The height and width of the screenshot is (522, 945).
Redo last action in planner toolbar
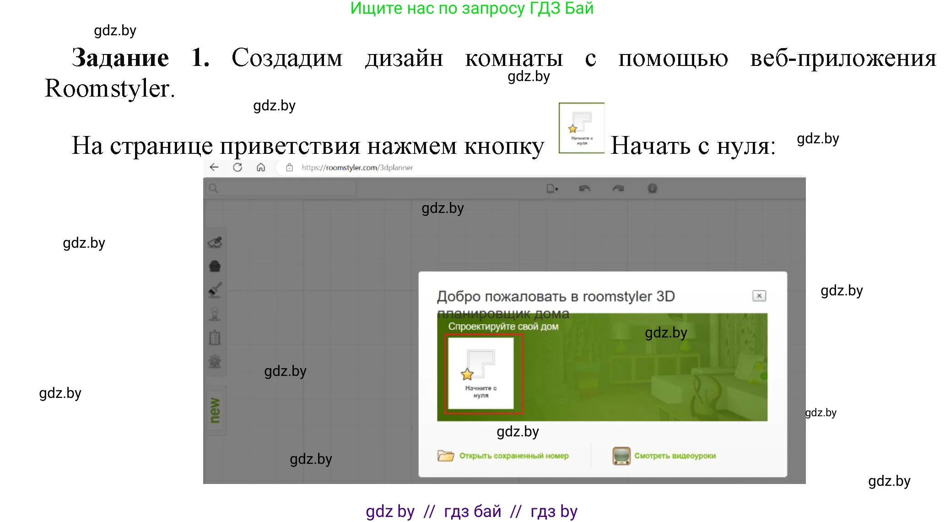pos(618,188)
